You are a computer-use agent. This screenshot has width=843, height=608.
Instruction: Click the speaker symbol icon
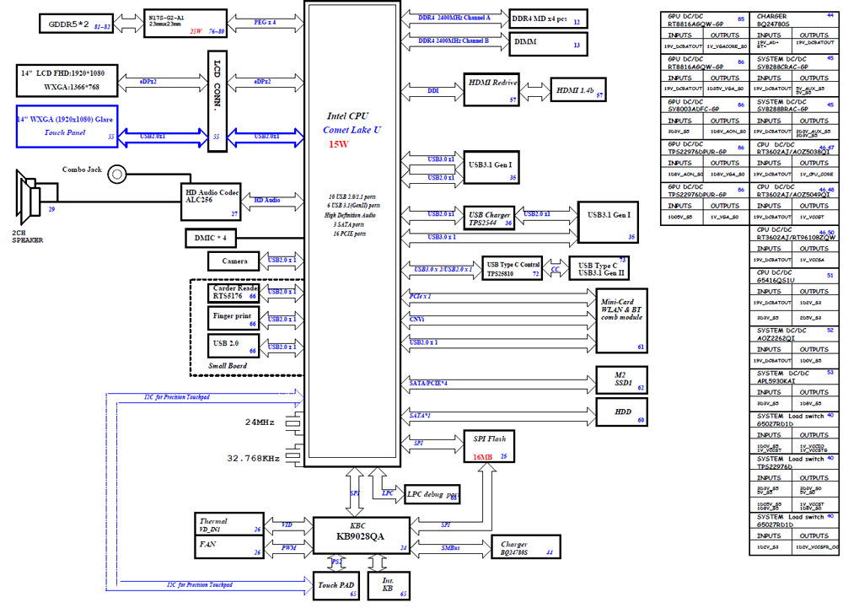[x=29, y=197]
